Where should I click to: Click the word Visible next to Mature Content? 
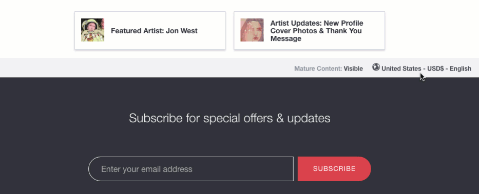pos(353,69)
